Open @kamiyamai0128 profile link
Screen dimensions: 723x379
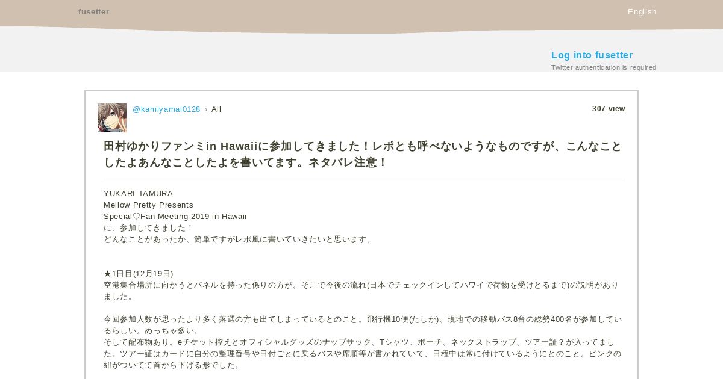(166, 109)
